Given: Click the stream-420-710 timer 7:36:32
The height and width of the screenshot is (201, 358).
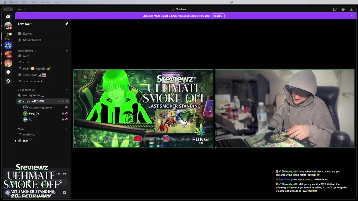Looking at the screenshot, I should click(63, 101).
